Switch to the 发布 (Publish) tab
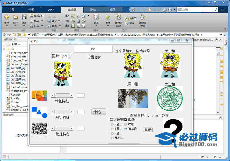 tap(93, 10)
